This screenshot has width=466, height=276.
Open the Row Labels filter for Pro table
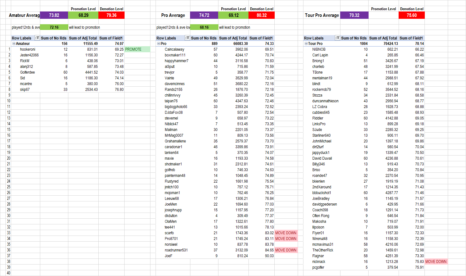point(187,38)
